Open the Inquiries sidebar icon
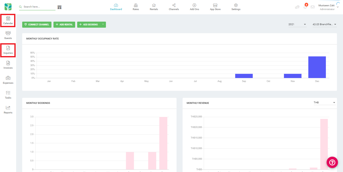Image resolution: width=343 pixels, height=172 pixels. click(x=8, y=48)
